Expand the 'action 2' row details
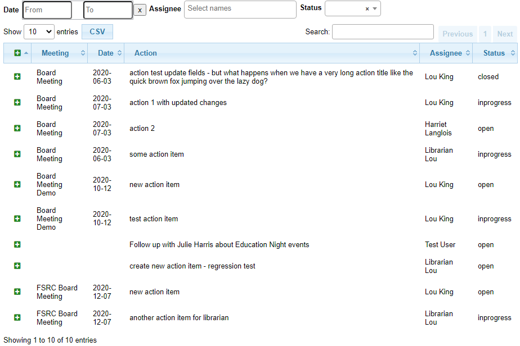 pyautogui.click(x=17, y=128)
